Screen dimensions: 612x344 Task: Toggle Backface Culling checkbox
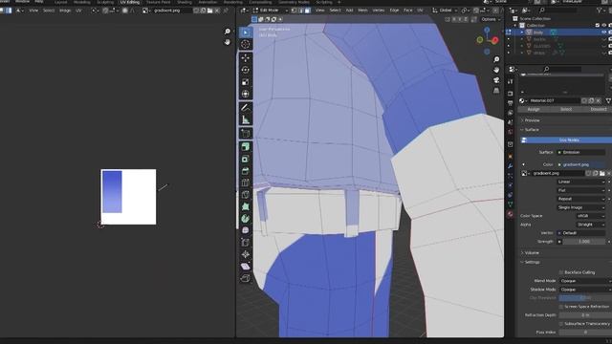coord(561,272)
